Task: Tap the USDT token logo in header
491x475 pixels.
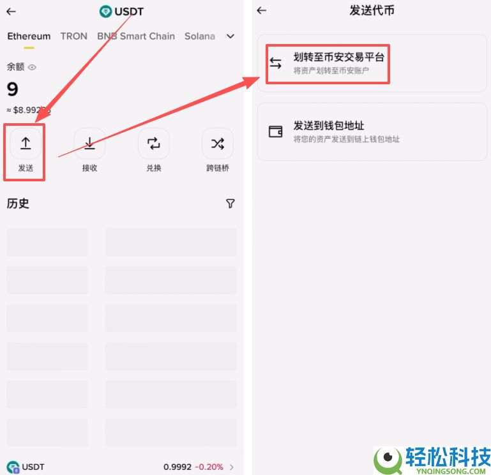Action: point(105,11)
